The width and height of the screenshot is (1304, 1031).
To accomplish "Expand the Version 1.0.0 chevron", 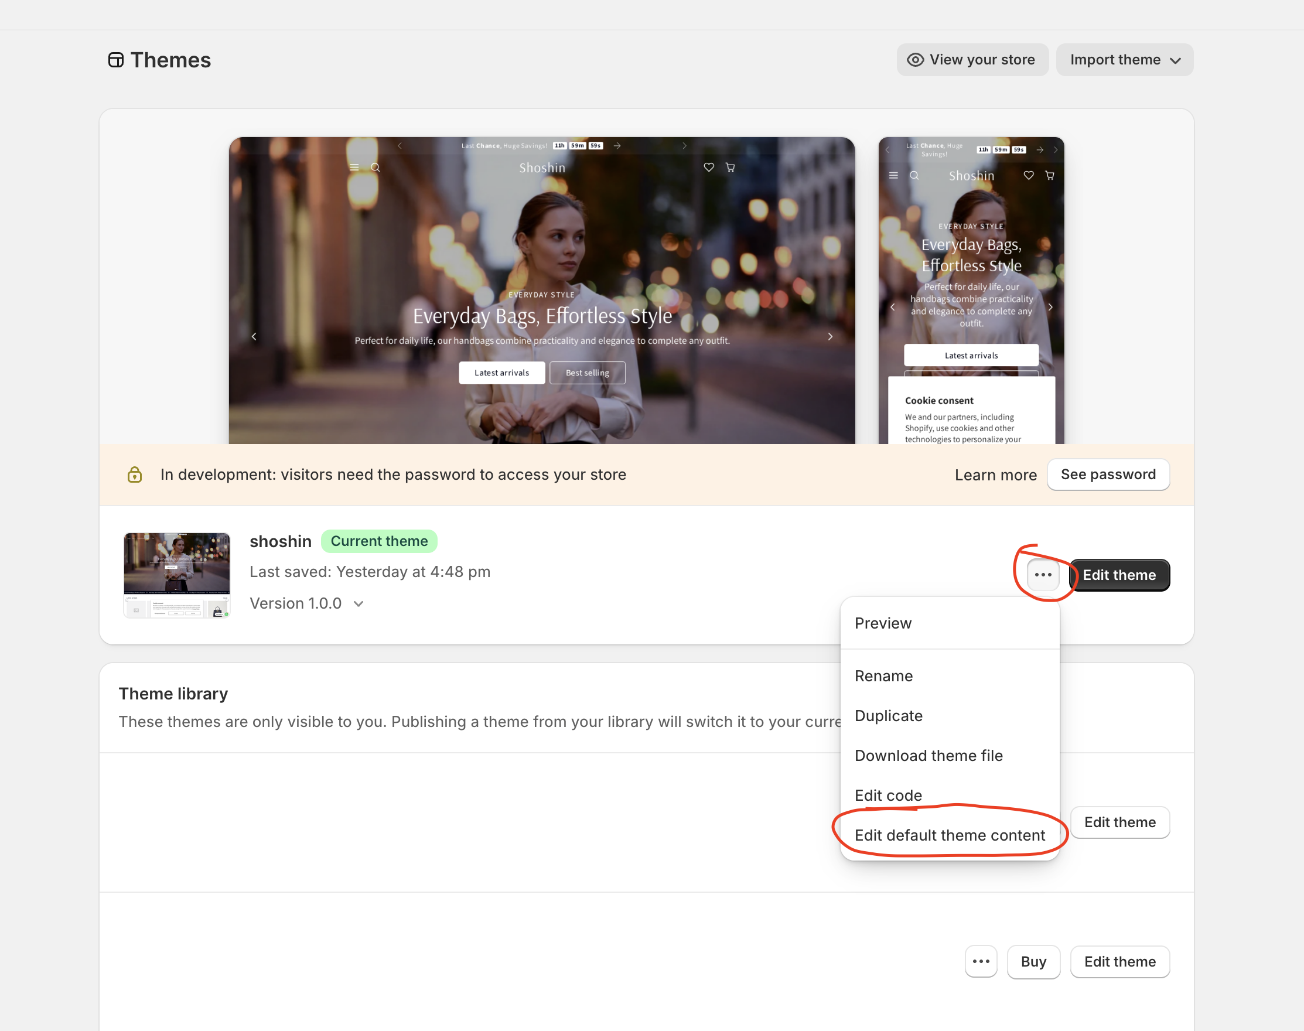I will click(x=359, y=603).
